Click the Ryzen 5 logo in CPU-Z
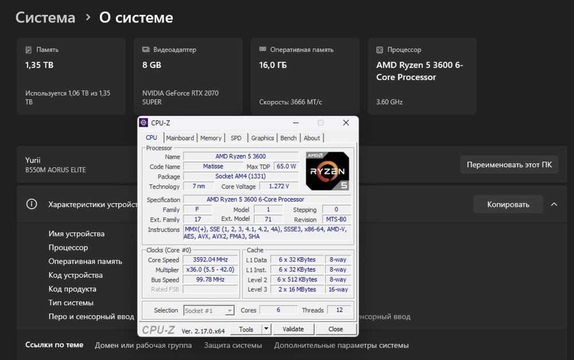The width and height of the screenshot is (574, 360). click(x=327, y=171)
